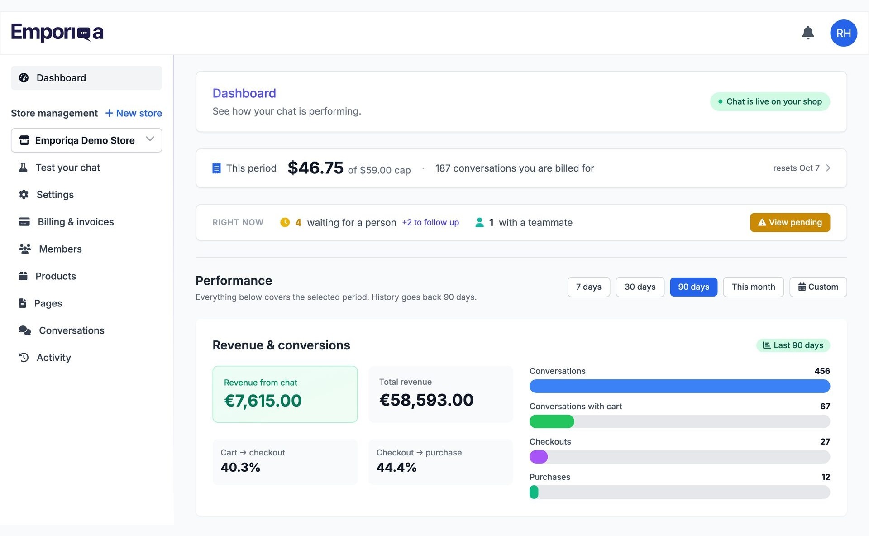Click the Members group icon
869x536 pixels.
[25, 249]
